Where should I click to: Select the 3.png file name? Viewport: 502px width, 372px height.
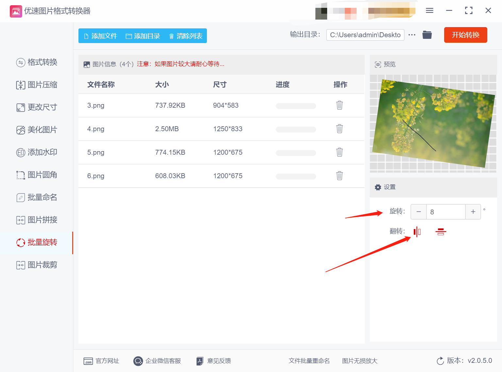(x=96, y=105)
